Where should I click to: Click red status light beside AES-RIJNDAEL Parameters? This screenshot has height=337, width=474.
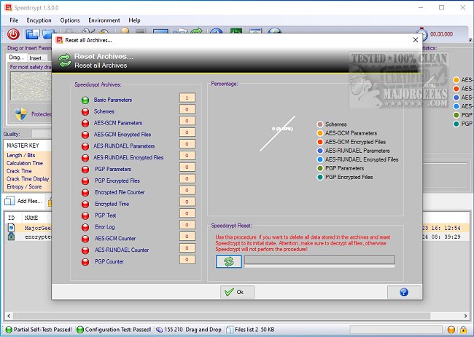(85, 146)
